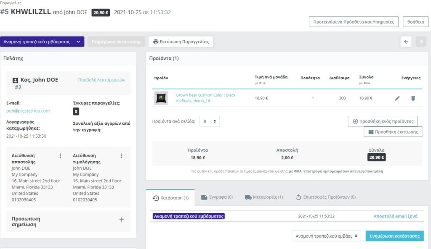
Task: Click the Brown bear cushion thumbnail
Action: tap(161, 98)
